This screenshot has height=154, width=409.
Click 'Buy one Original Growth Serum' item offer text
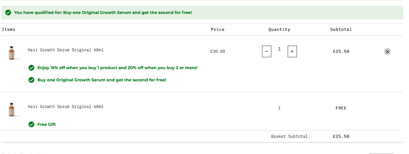pos(102,80)
